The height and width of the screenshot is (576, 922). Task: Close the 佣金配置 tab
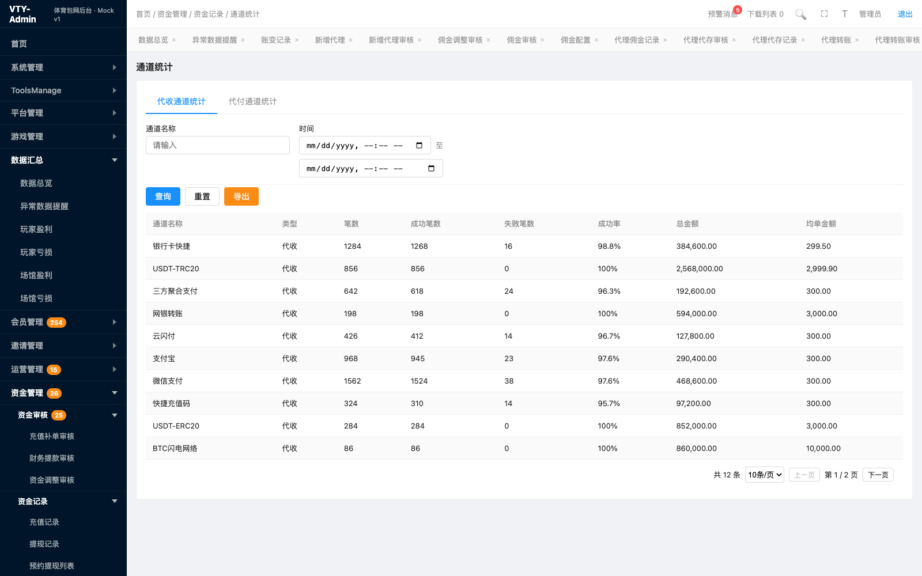point(596,40)
